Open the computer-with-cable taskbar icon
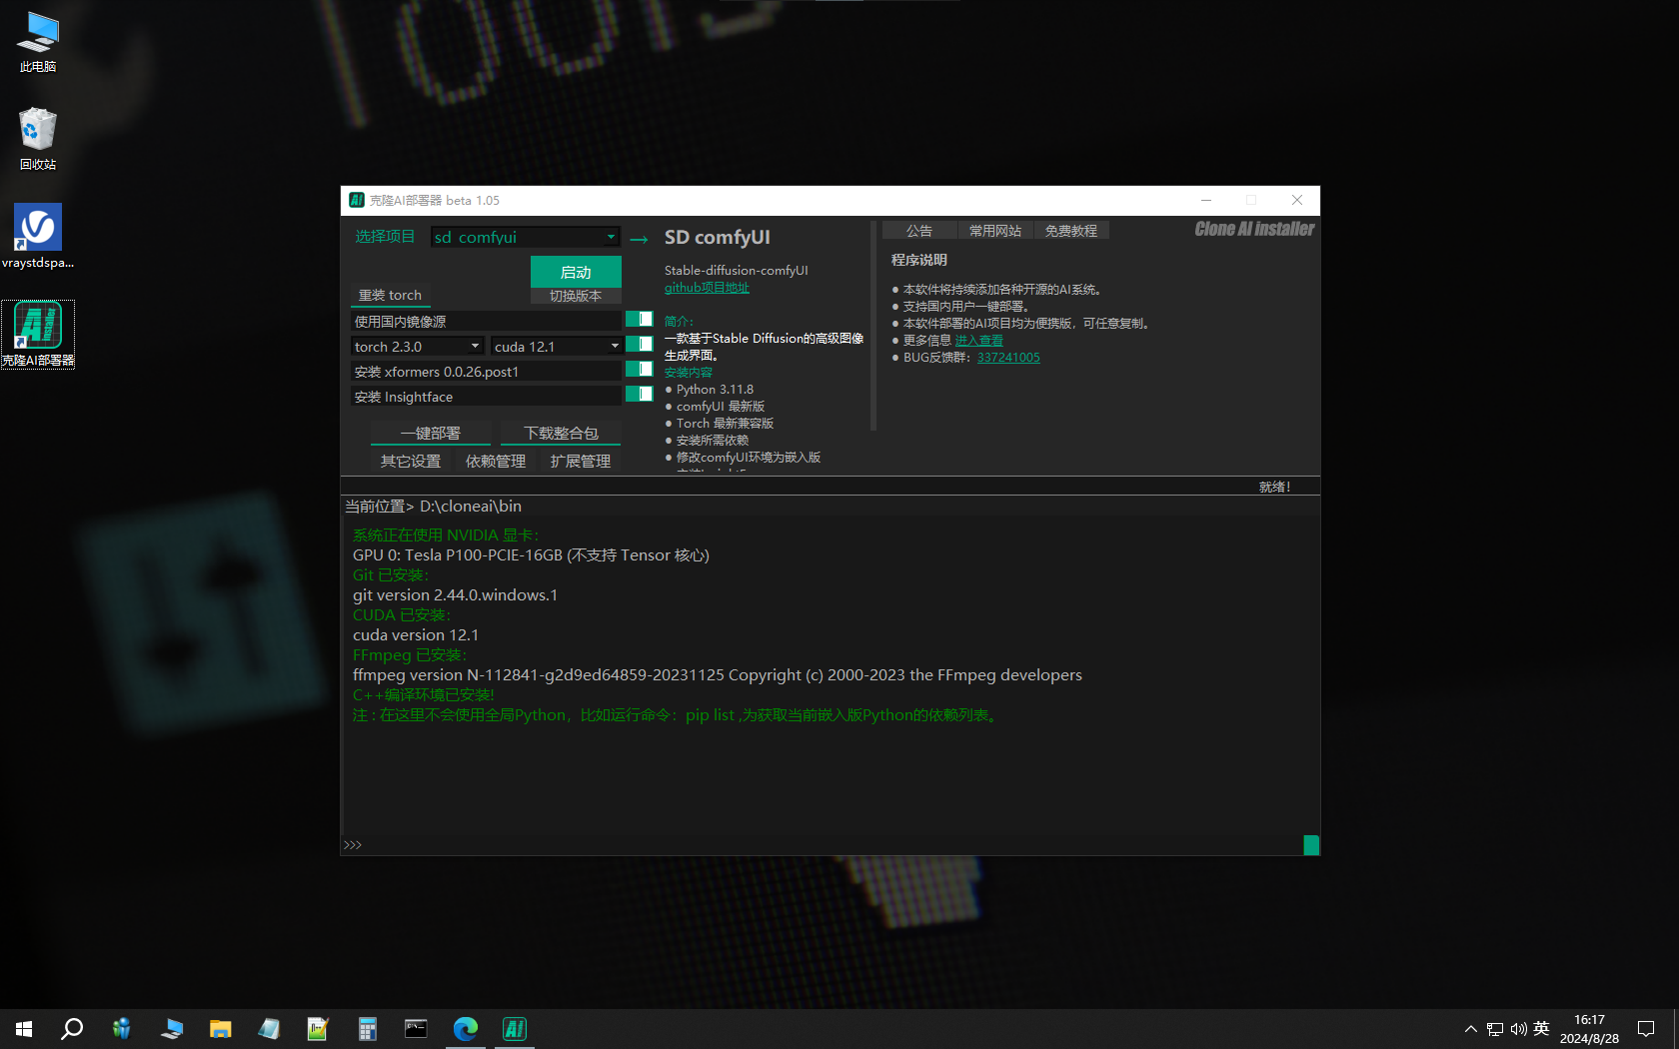The width and height of the screenshot is (1679, 1049). point(171,1029)
